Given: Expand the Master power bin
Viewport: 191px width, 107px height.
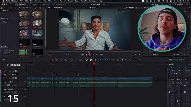Looking at the screenshot, I should click(x=2, y=22).
